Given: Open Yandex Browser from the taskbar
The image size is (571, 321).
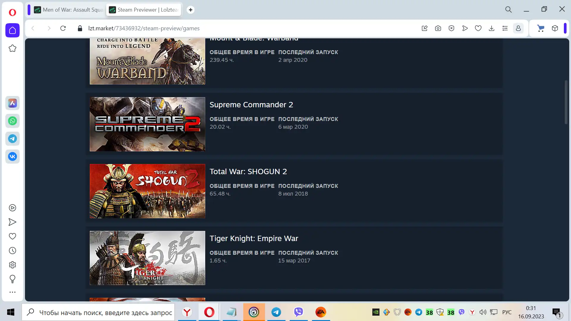Looking at the screenshot, I should pos(187,312).
